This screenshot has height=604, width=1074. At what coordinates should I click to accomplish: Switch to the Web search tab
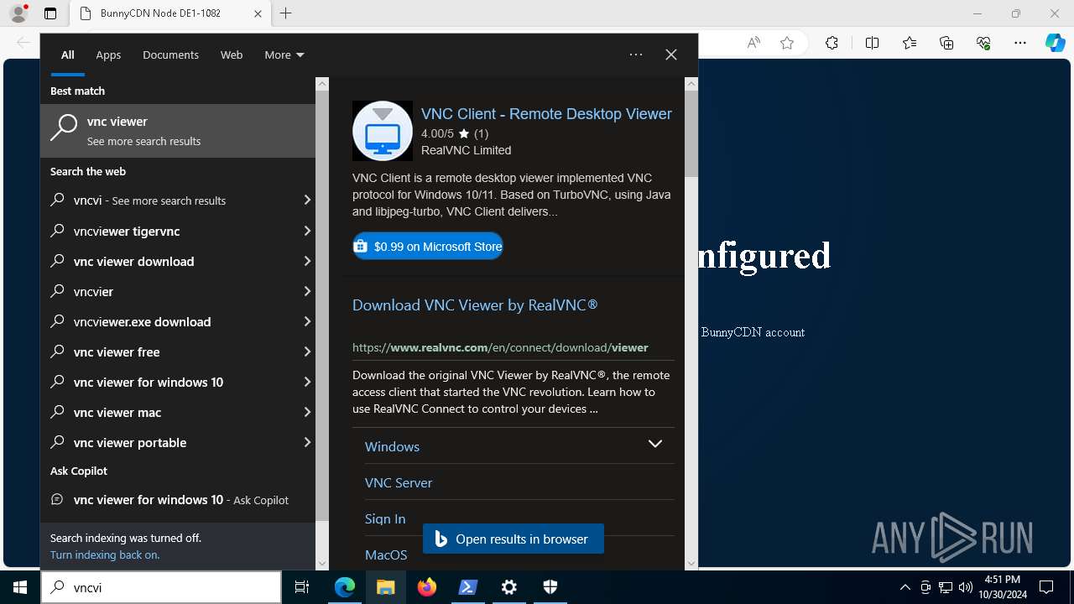click(x=232, y=55)
